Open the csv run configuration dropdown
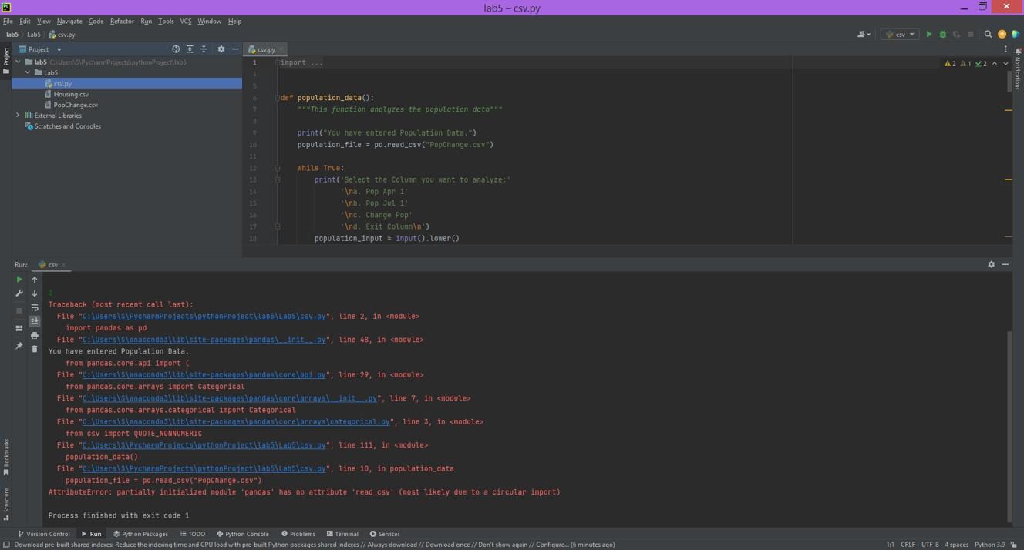This screenshot has width=1024, height=550. (900, 34)
